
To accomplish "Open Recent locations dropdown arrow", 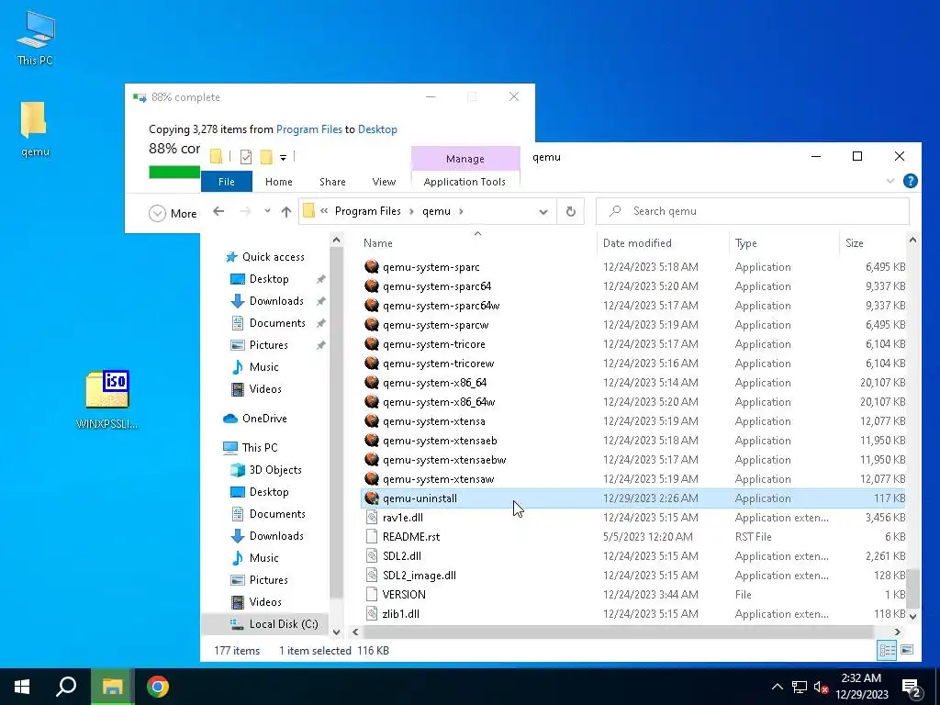I will coord(267,211).
